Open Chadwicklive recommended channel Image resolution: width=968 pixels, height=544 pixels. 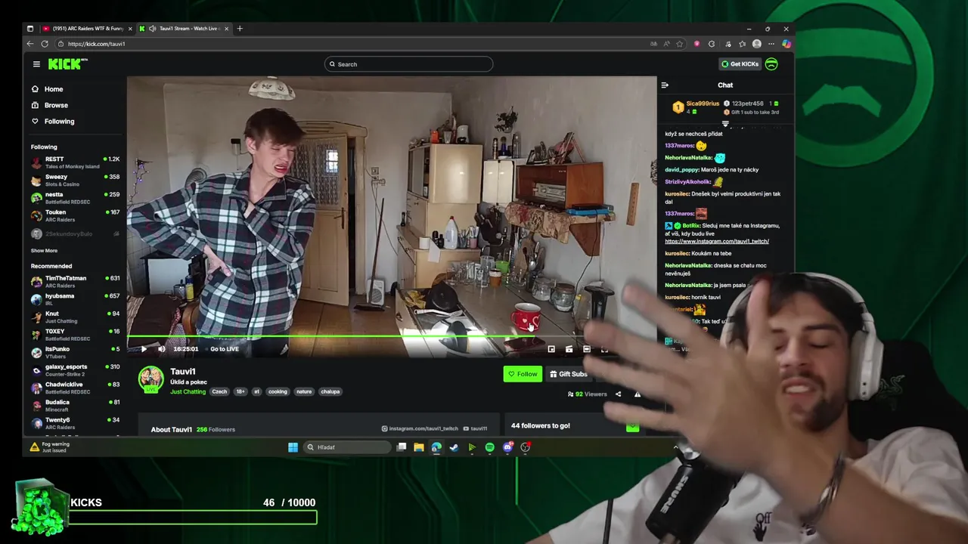[x=76, y=388]
